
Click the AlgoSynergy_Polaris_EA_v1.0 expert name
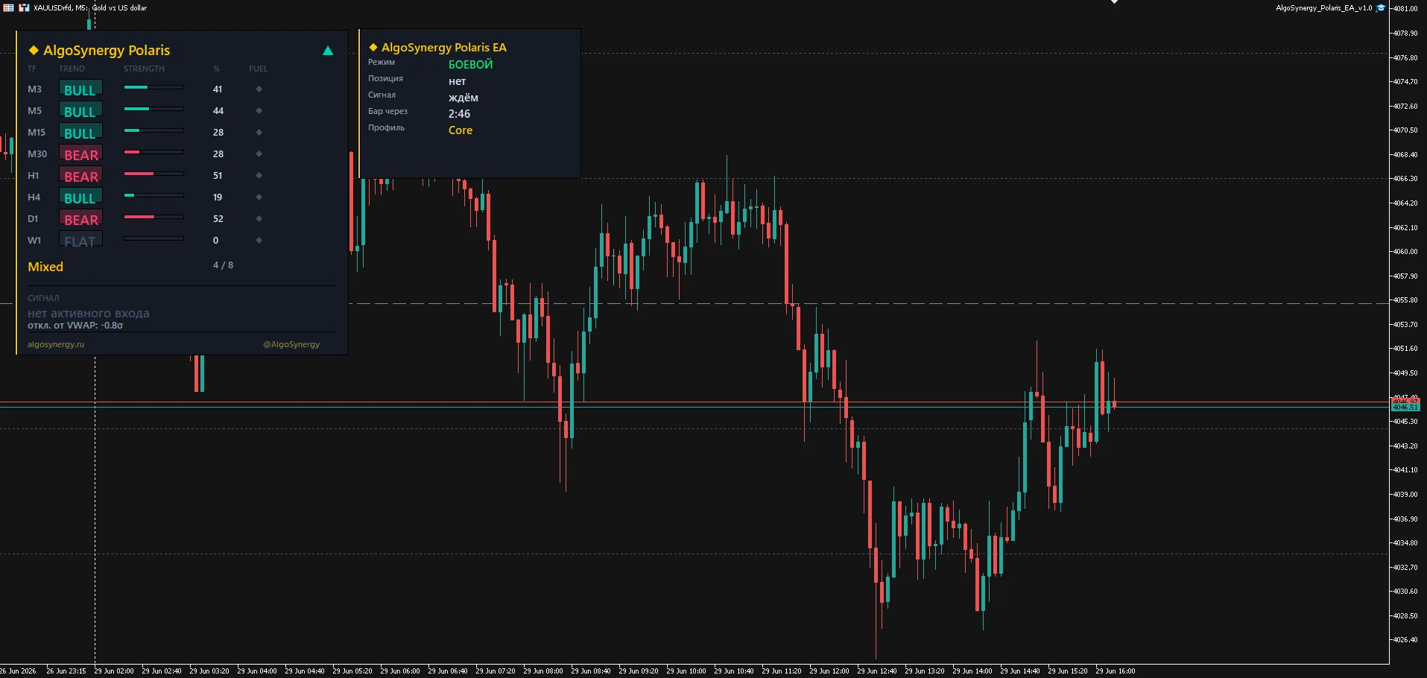(1323, 8)
